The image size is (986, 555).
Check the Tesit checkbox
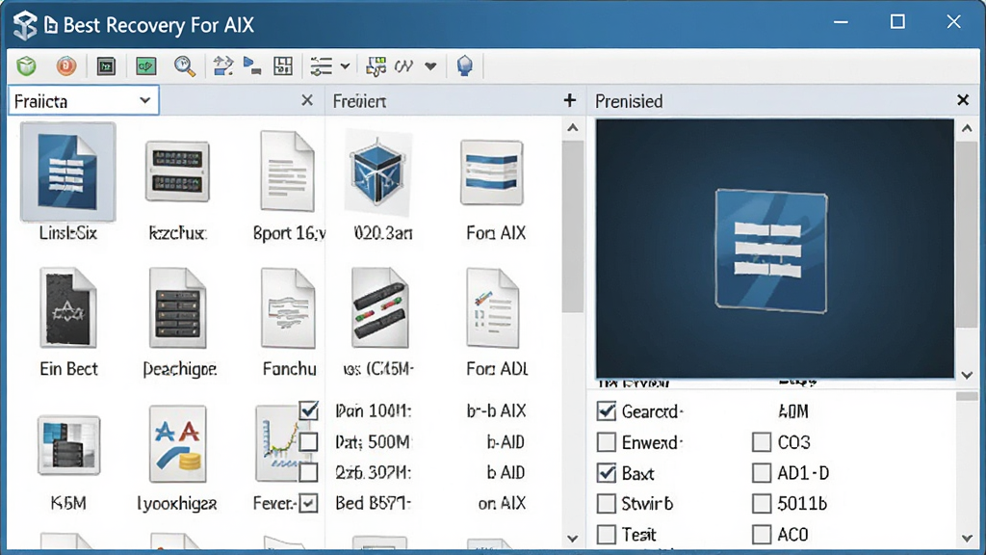(x=607, y=534)
